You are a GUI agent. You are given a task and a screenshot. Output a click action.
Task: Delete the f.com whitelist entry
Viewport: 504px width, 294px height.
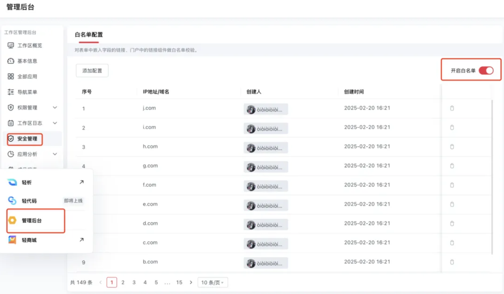pyautogui.click(x=452, y=185)
